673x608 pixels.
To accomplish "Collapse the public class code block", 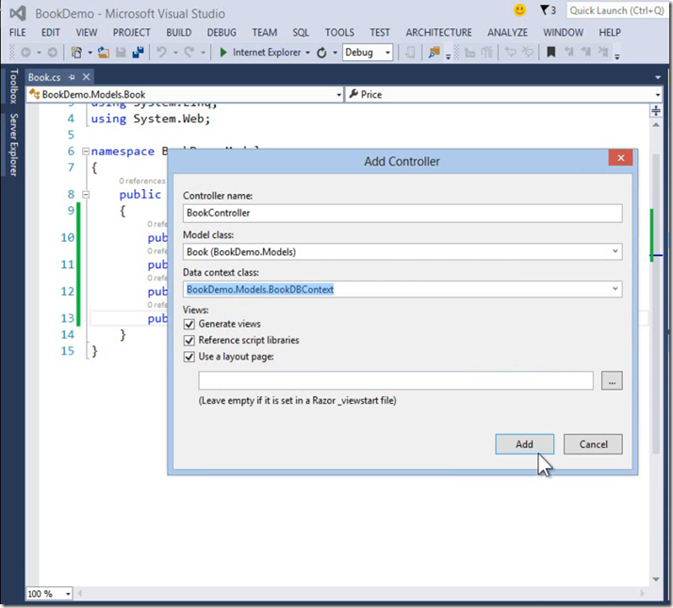I will click(x=86, y=195).
